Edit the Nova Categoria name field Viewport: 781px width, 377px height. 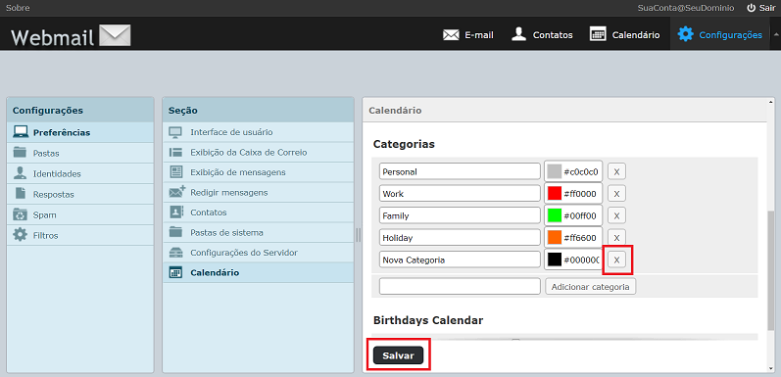click(x=460, y=259)
